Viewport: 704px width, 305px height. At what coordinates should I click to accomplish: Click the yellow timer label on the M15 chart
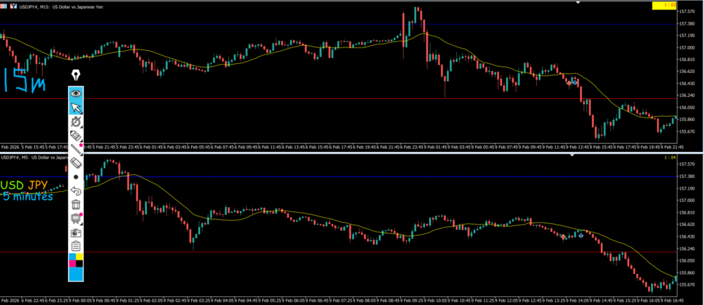663,5
